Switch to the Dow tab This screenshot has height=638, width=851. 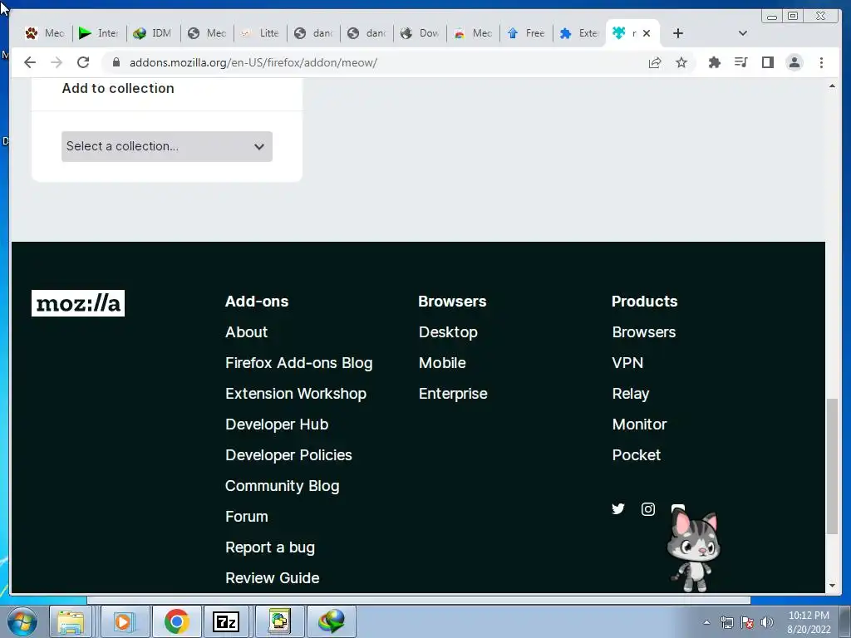(x=420, y=33)
